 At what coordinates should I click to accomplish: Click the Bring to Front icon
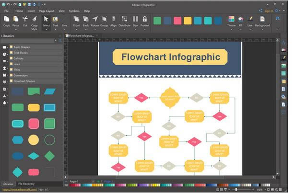[77, 21]
